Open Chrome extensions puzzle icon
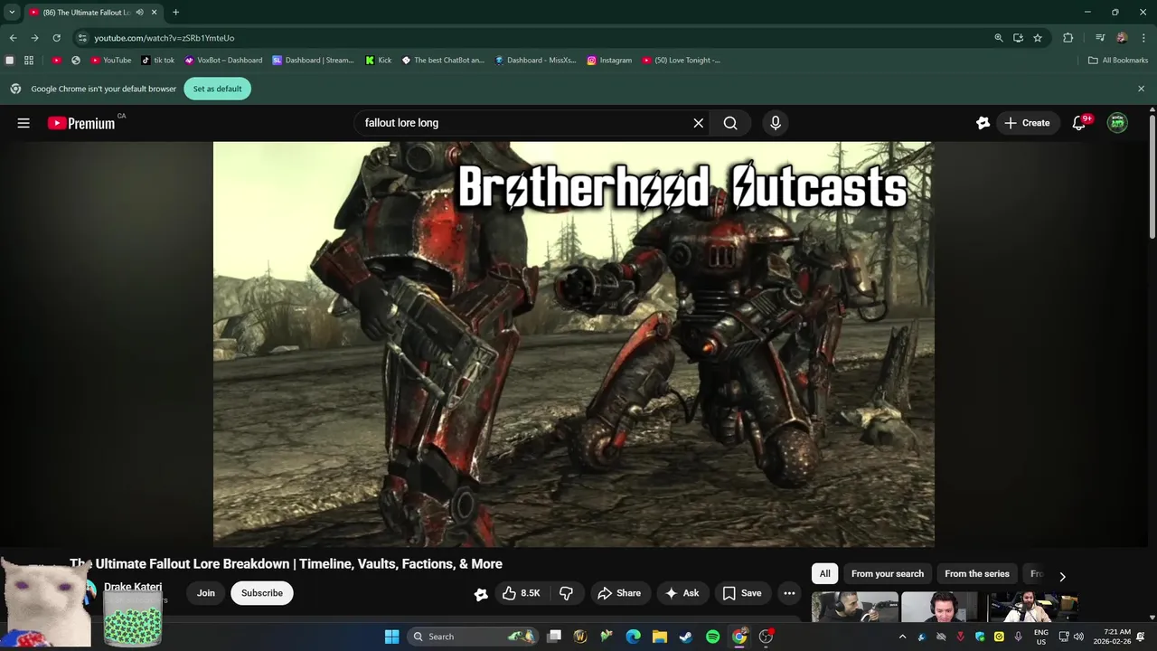The height and width of the screenshot is (651, 1157). pyautogui.click(x=1068, y=38)
